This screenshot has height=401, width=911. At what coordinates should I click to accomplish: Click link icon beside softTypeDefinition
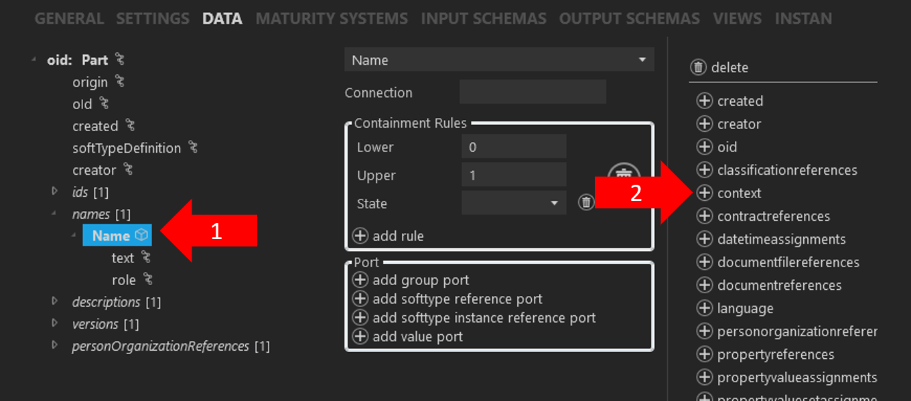pyautogui.click(x=193, y=148)
